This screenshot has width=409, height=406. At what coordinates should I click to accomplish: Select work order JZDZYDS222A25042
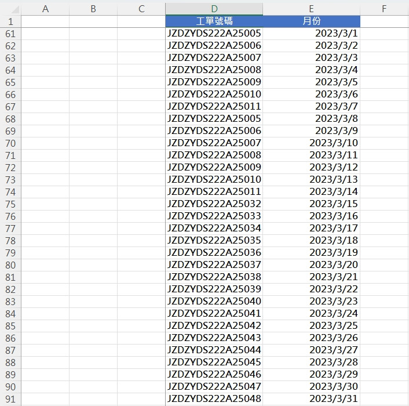coord(214,326)
